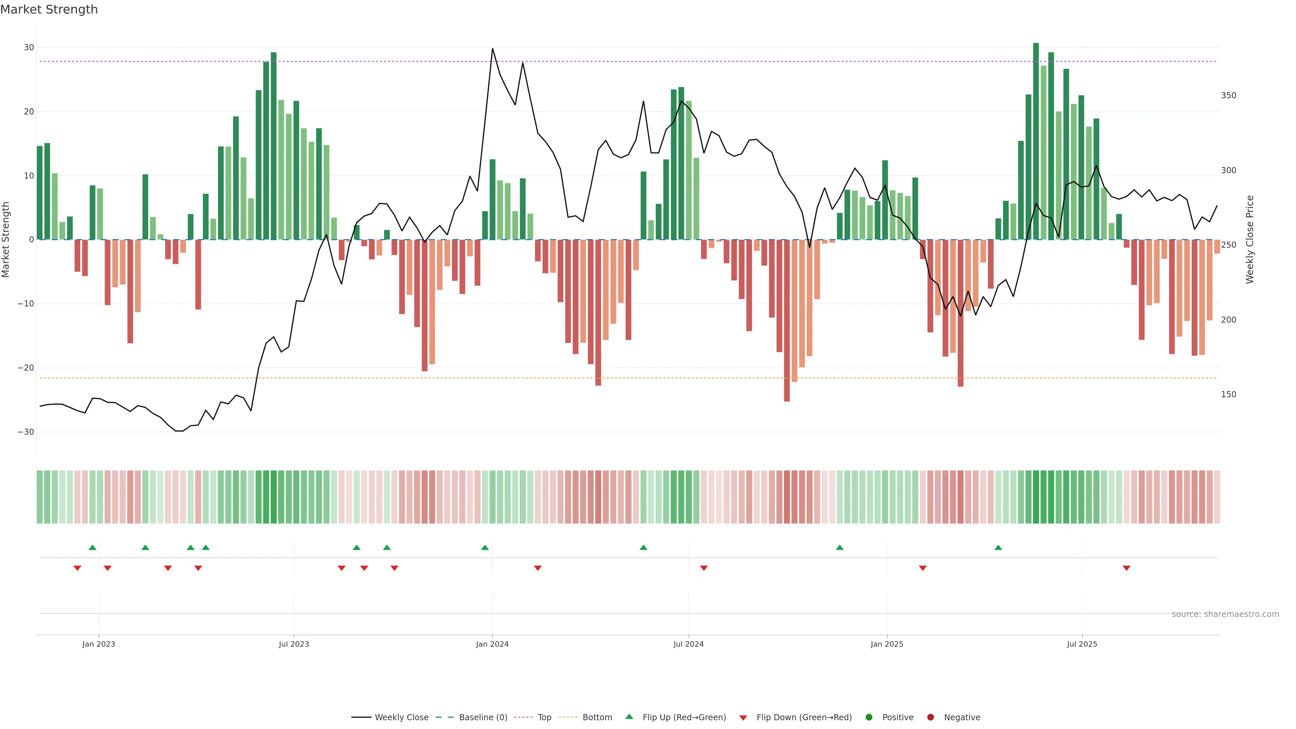
Task: Click the Negative red circle legend icon
Action: (x=930, y=718)
